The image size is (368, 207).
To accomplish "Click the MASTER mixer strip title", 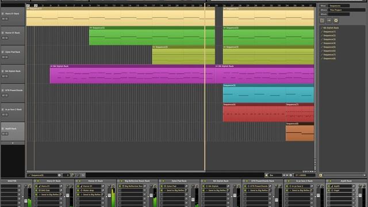I will (12, 181).
